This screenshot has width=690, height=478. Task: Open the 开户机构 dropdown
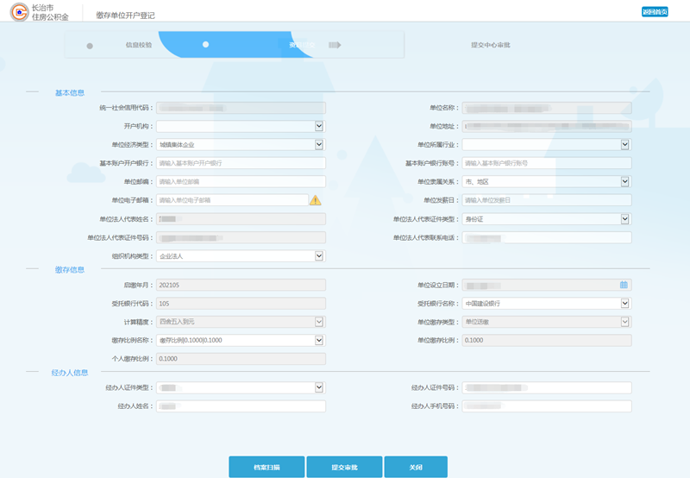tap(318, 126)
